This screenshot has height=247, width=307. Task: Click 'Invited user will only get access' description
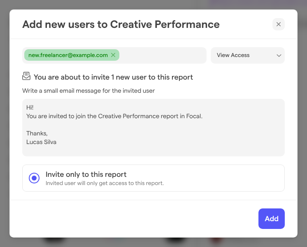tap(105, 183)
